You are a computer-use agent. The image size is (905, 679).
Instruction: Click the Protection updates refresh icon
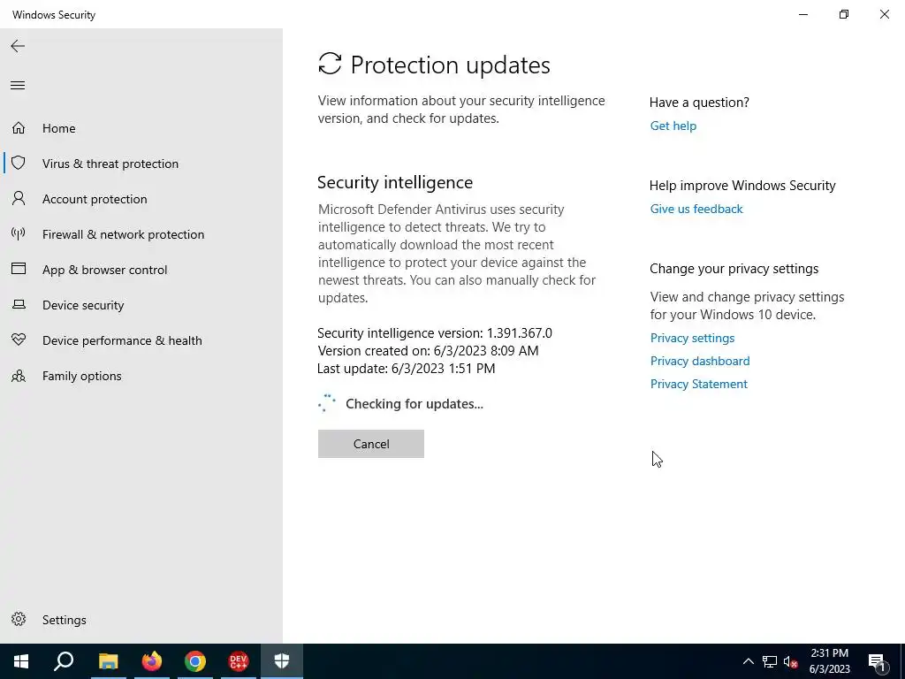click(331, 64)
